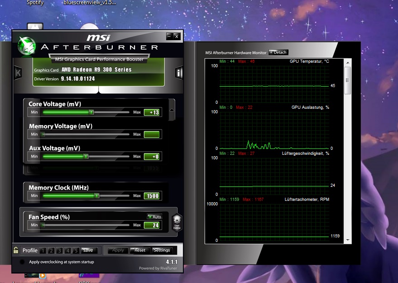Close the Afterburner window
This screenshot has width=398, height=283.
177,36
